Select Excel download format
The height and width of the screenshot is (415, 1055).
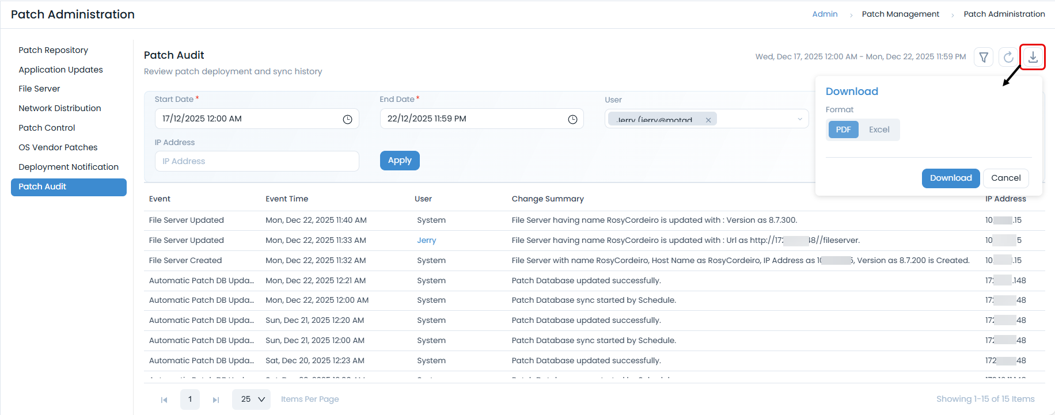click(x=879, y=130)
